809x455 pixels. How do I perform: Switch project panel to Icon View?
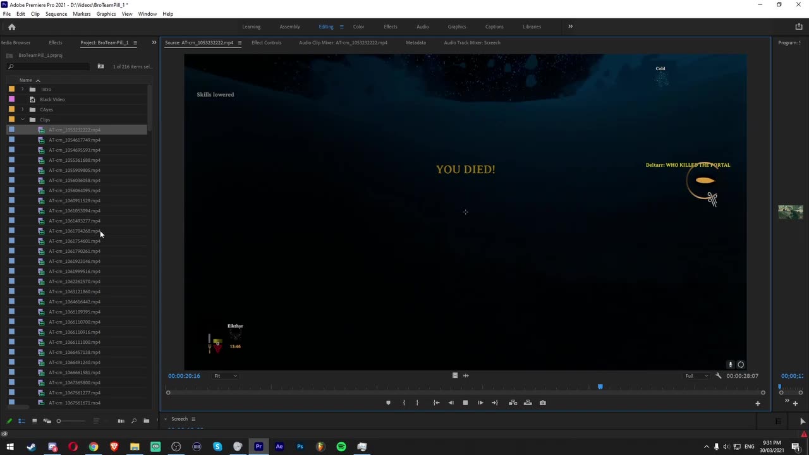(34, 421)
